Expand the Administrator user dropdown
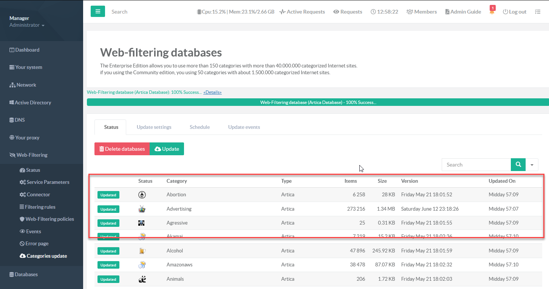The width and height of the screenshot is (549, 289). pyautogui.click(x=27, y=25)
